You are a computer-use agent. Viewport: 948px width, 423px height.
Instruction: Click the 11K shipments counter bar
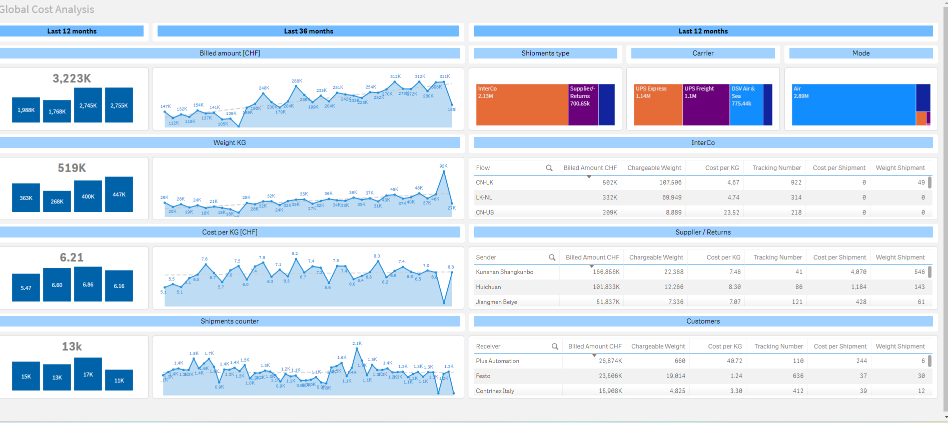[x=119, y=380]
